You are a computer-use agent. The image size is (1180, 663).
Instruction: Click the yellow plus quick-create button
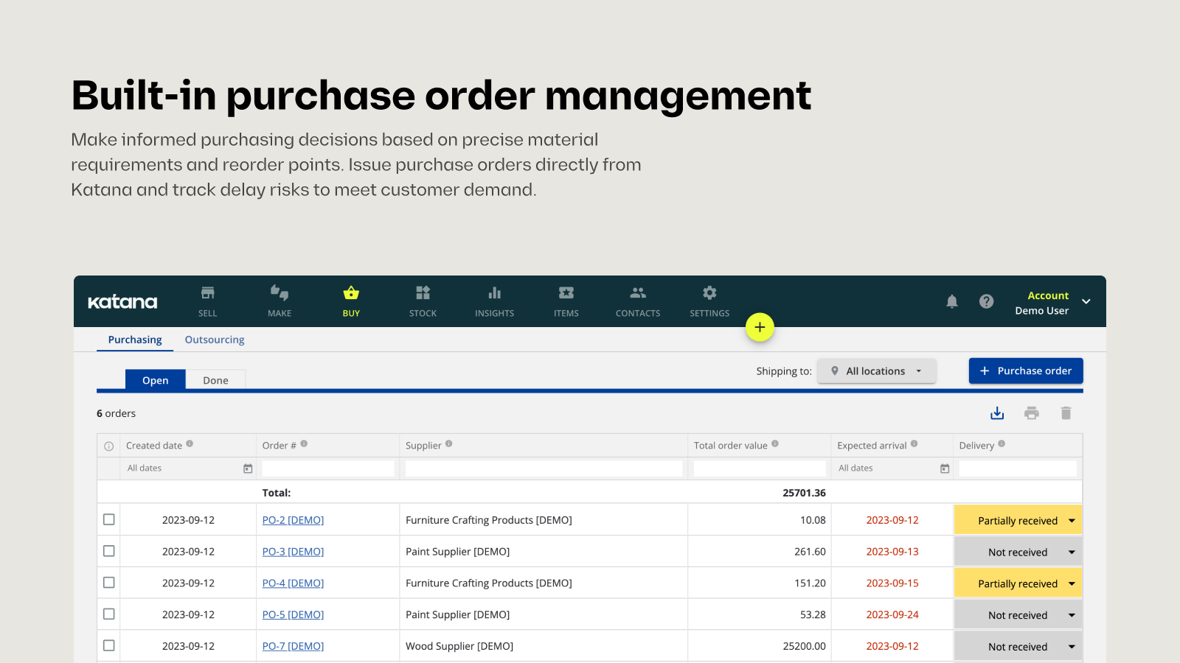tap(760, 326)
